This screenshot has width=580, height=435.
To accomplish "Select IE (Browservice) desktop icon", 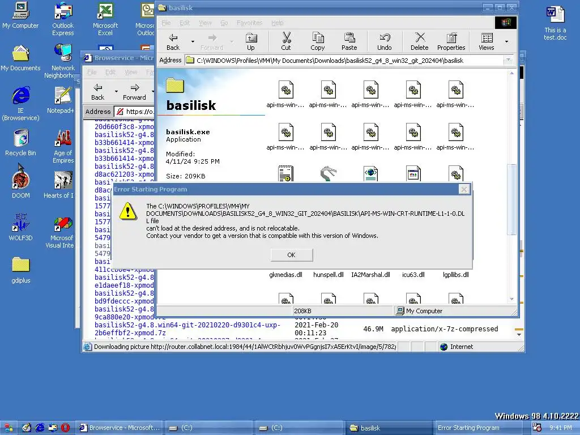I will [20, 104].
